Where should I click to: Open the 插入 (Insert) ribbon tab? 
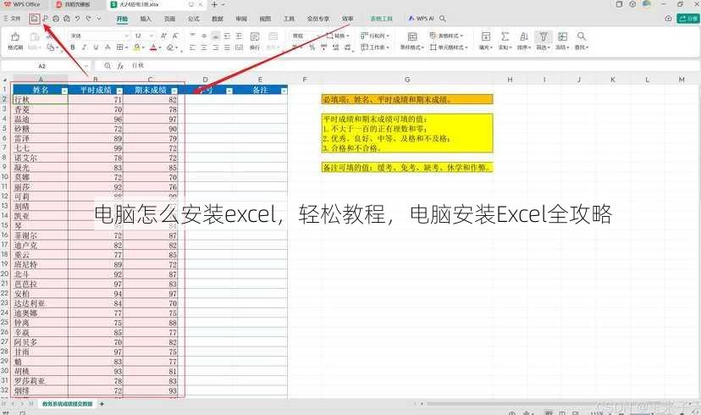pos(146,19)
